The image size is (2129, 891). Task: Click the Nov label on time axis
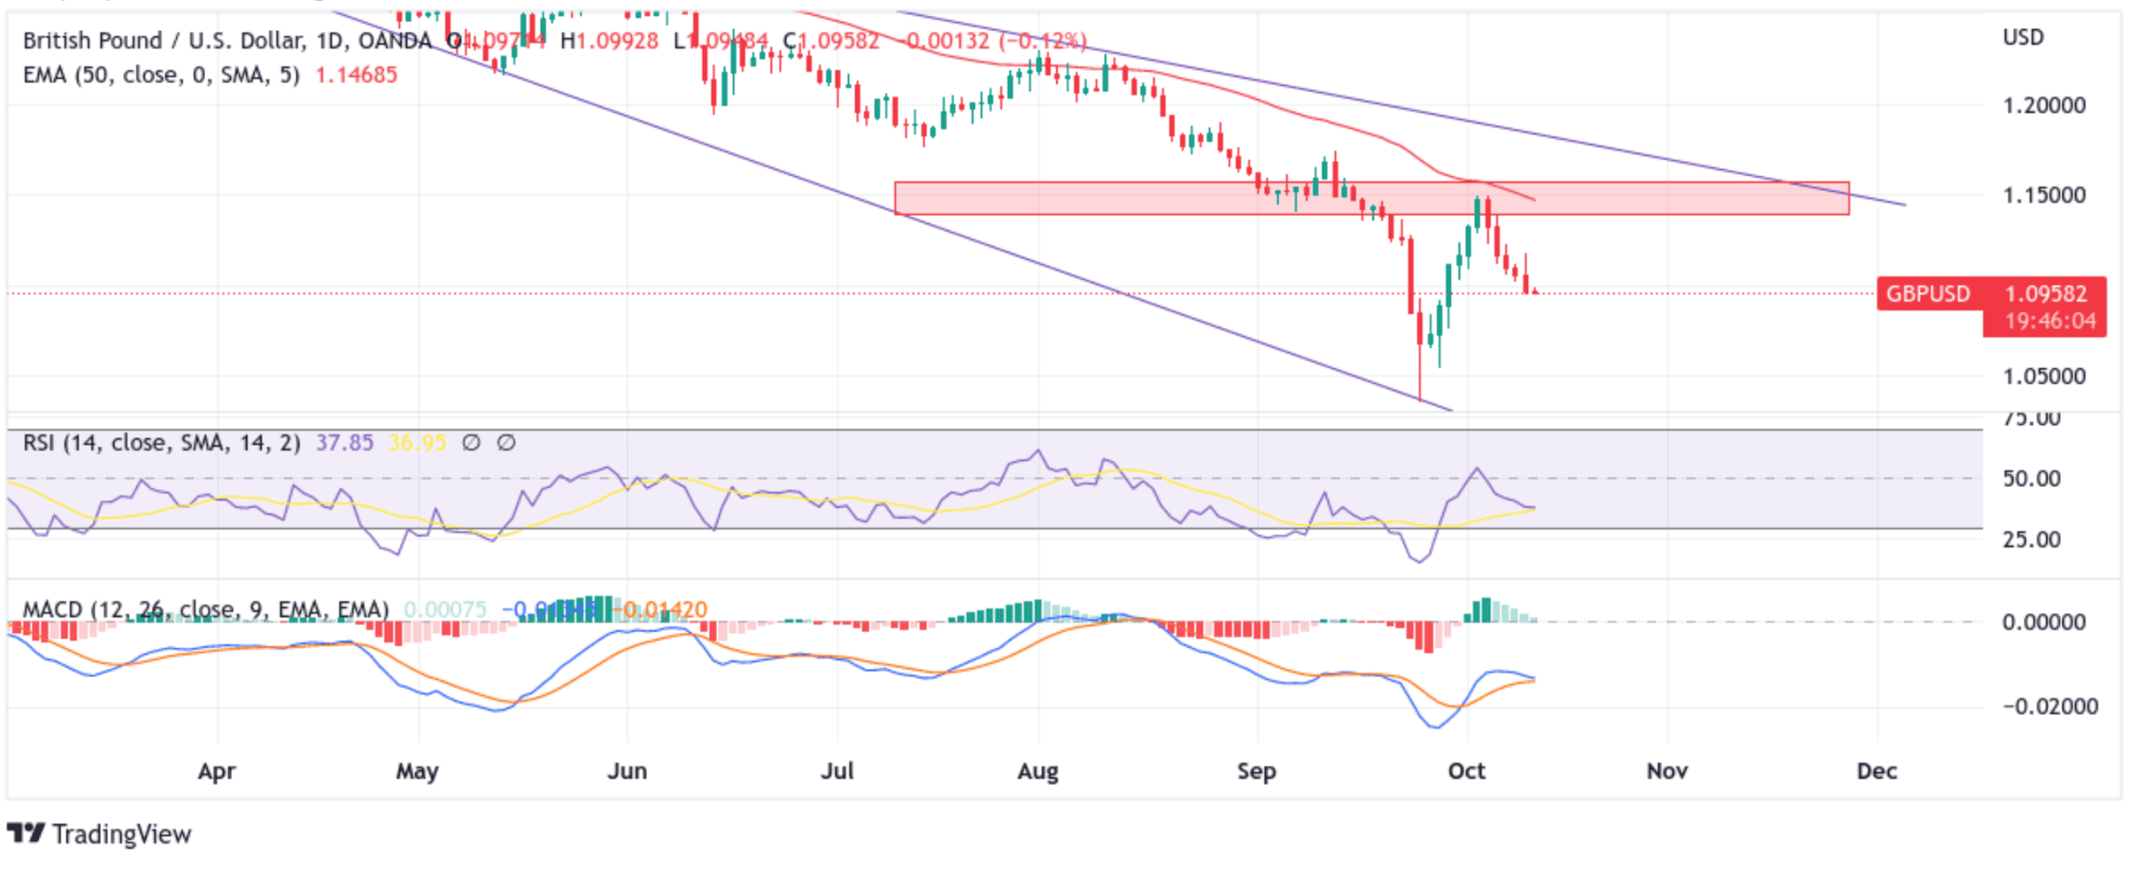coord(1667,771)
